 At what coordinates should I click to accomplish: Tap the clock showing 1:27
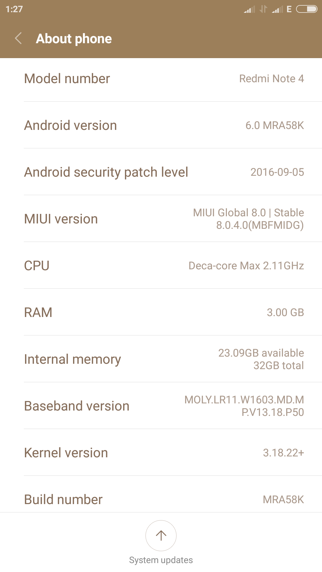tap(14, 9)
